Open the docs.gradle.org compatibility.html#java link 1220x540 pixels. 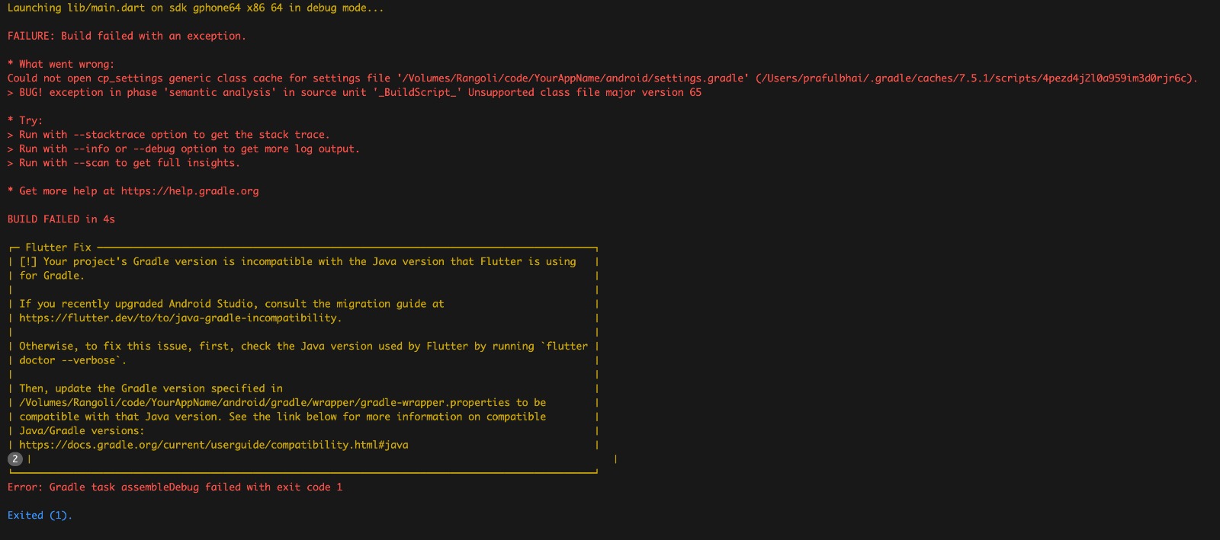point(213,445)
